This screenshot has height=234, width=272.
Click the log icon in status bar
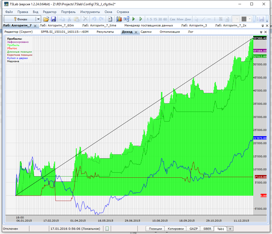[x=107, y=229]
